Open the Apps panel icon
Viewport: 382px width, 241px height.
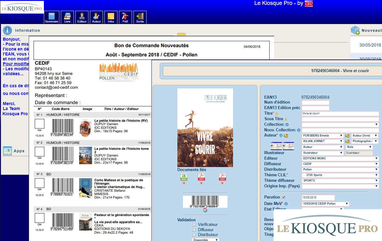click(x=7, y=151)
